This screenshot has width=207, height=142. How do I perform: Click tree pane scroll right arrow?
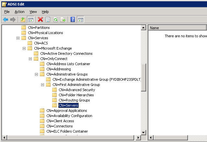[138, 138]
